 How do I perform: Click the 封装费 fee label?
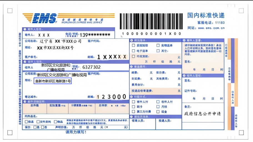pos(136,79)
